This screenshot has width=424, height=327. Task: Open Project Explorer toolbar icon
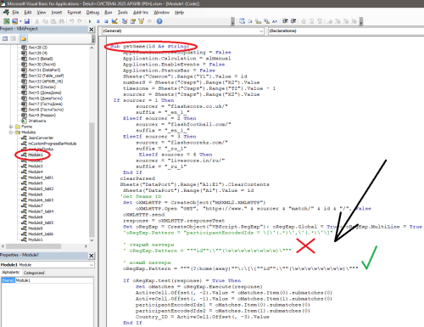pos(125,21)
